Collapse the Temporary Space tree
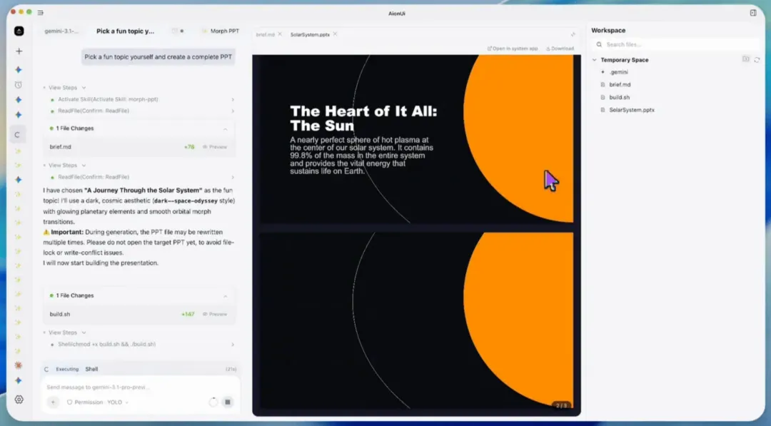 click(595, 60)
